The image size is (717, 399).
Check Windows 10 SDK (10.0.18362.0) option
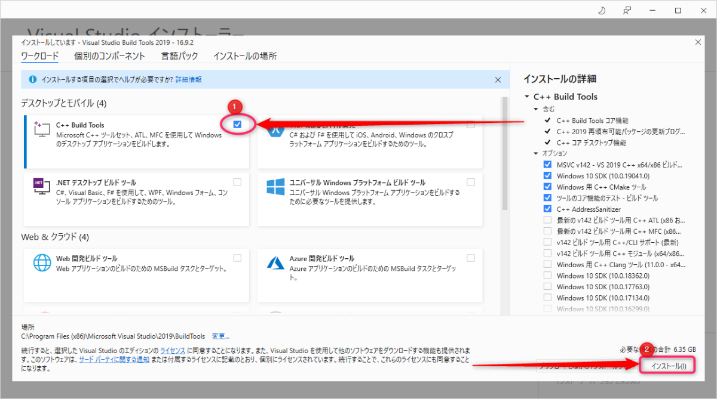547,275
